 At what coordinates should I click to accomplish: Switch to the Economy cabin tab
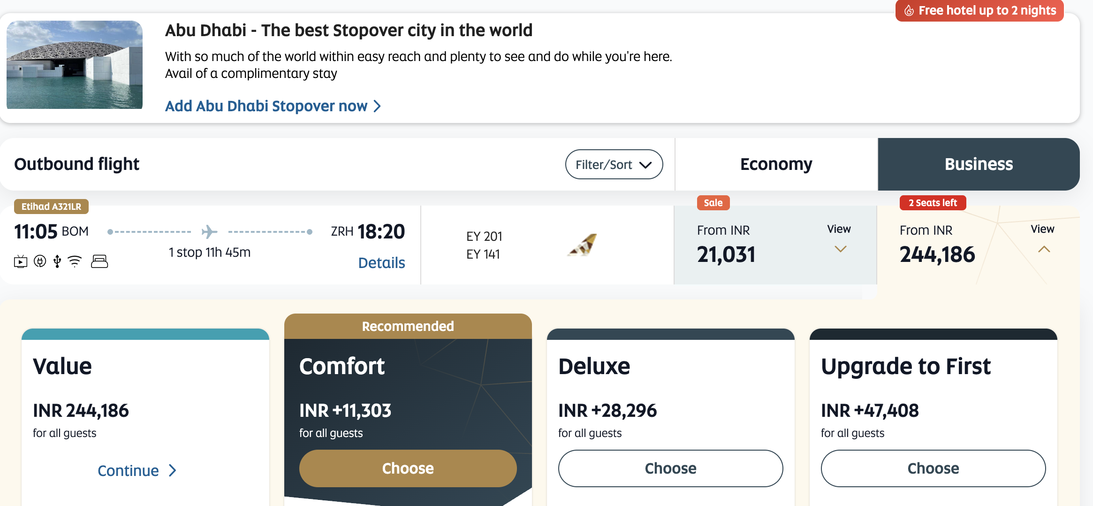coord(776,164)
